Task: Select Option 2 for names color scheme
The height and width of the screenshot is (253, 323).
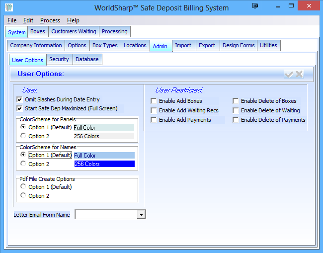Action: tap(23, 164)
